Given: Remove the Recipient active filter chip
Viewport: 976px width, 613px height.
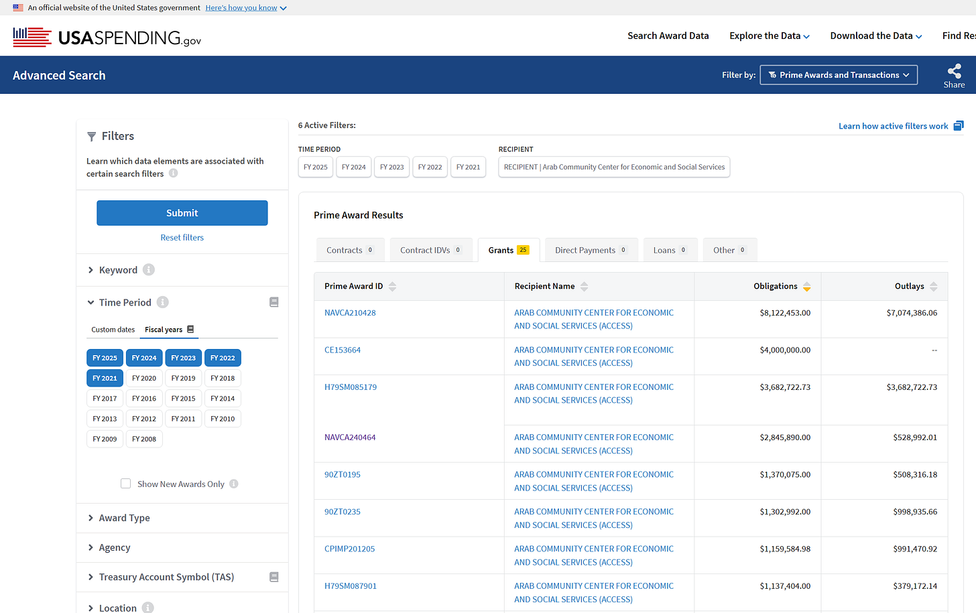Looking at the screenshot, I should (614, 167).
